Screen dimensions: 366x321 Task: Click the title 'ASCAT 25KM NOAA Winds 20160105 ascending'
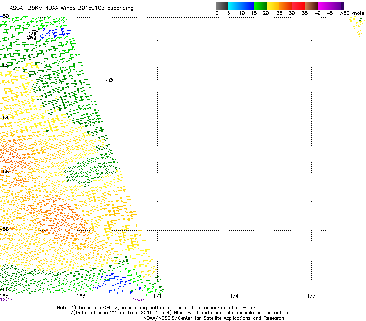click(71, 8)
